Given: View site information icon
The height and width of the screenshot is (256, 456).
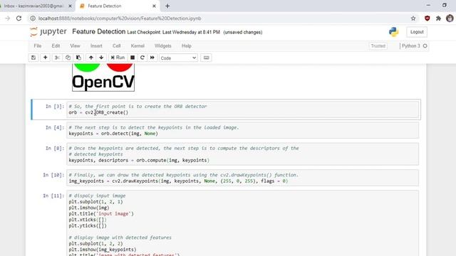Looking at the screenshot, I should tap(33, 18).
